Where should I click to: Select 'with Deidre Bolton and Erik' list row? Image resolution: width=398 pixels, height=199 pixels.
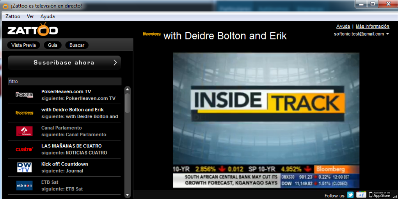64,113
